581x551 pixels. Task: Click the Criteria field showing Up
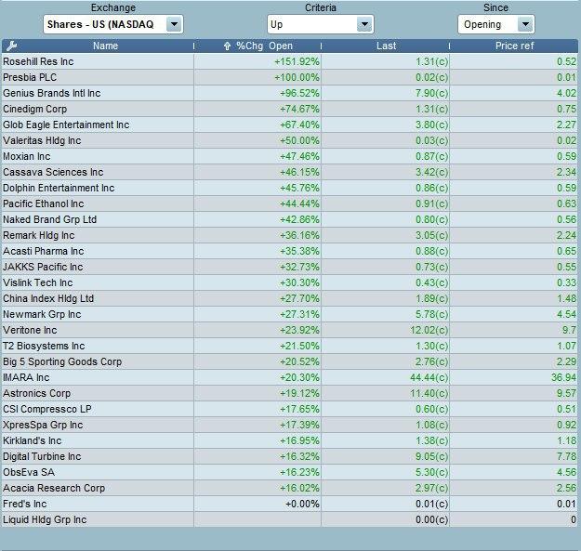pyautogui.click(x=320, y=24)
